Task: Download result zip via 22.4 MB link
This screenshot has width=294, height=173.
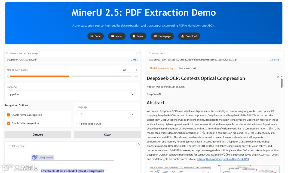Action: [275, 60]
